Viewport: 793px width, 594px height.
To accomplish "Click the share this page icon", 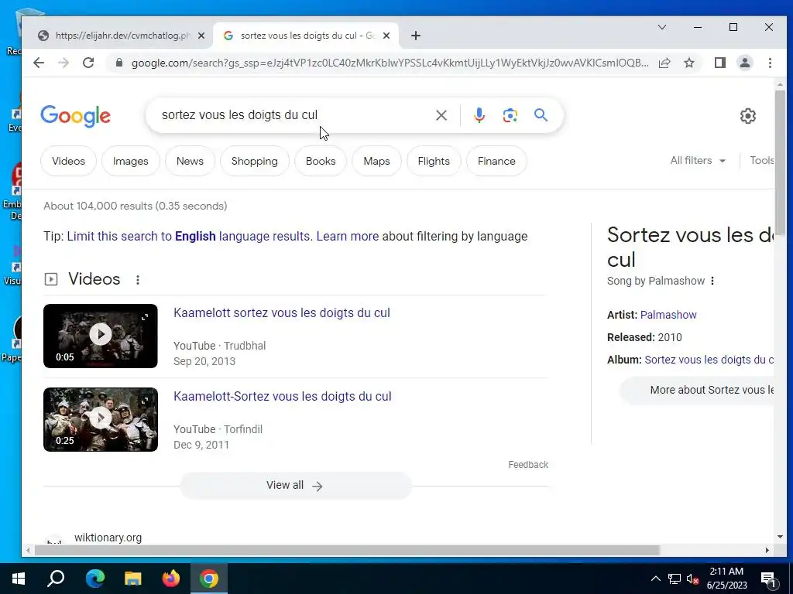I will (664, 63).
